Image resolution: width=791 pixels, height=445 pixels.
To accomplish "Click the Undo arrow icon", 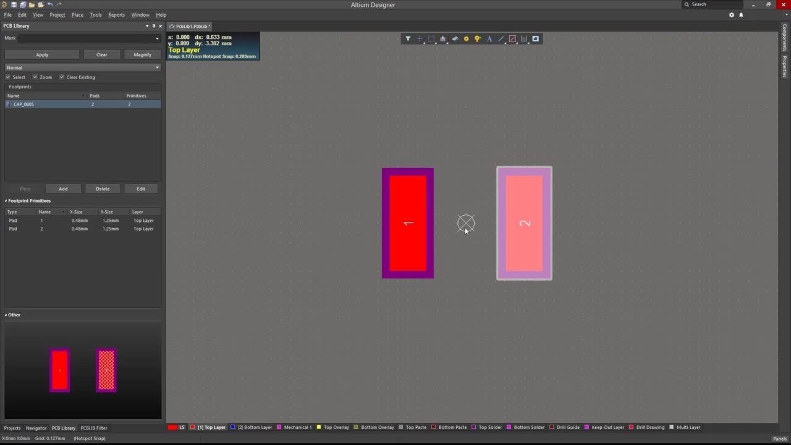I will pos(50,4).
